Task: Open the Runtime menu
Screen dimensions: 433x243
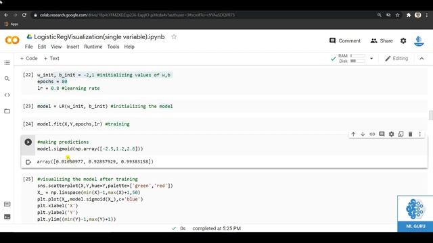Action: pos(93,47)
